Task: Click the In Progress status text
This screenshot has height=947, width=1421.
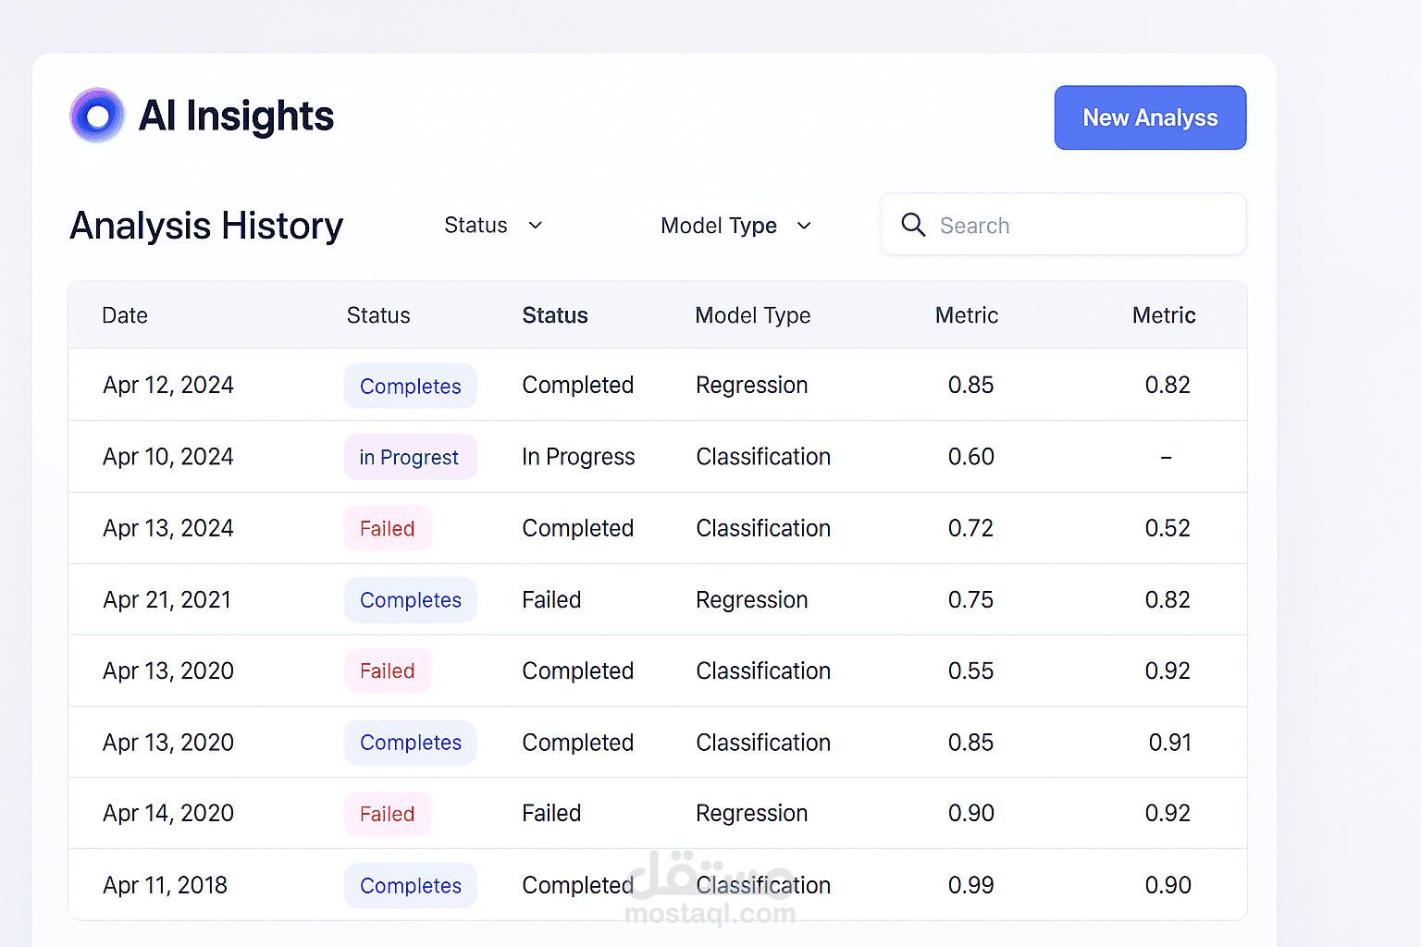Action: coord(578,457)
